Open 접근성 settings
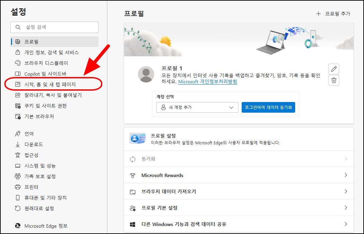The image size is (364, 234). [x=54, y=155]
